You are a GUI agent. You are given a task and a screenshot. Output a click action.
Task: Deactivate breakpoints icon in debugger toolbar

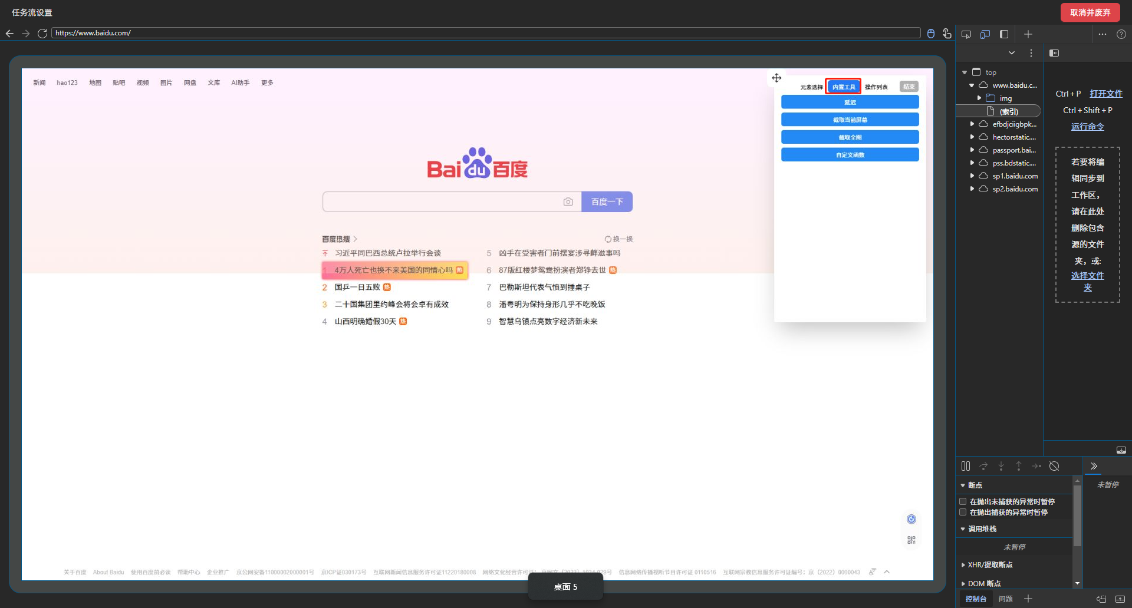coord(1054,466)
